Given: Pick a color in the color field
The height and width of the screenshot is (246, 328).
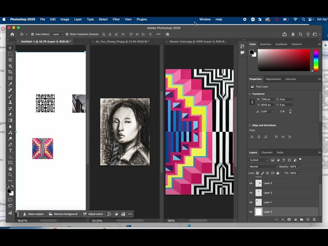Looking at the screenshot, I should coord(283,60).
